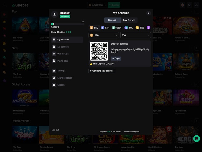Select USDT currency chip
Image resolution: width=202 pixels, height=152 pixels.
click(117, 28)
